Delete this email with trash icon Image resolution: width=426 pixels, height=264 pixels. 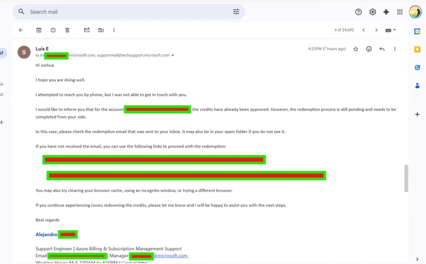click(x=68, y=30)
